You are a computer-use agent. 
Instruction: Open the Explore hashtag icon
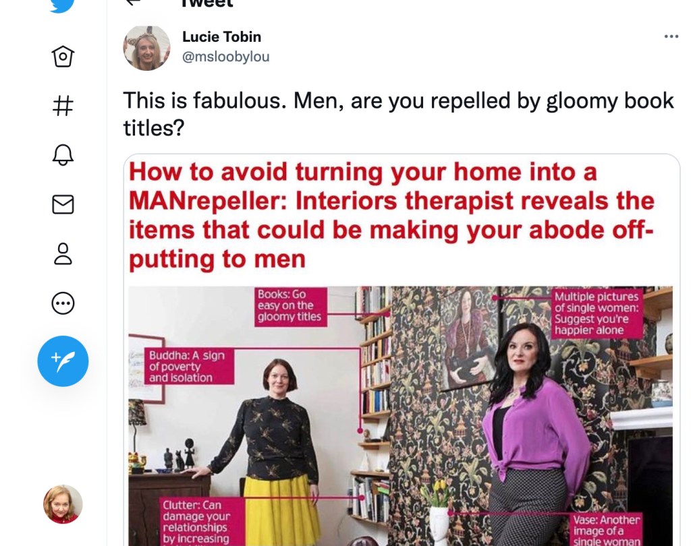pos(63,106)
